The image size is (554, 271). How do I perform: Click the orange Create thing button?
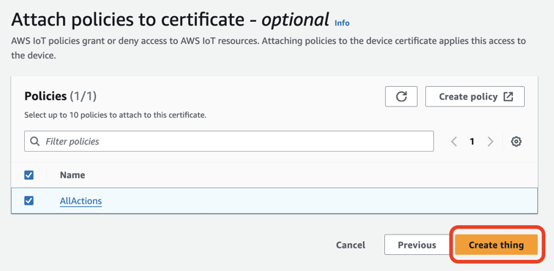pos(496,245)
